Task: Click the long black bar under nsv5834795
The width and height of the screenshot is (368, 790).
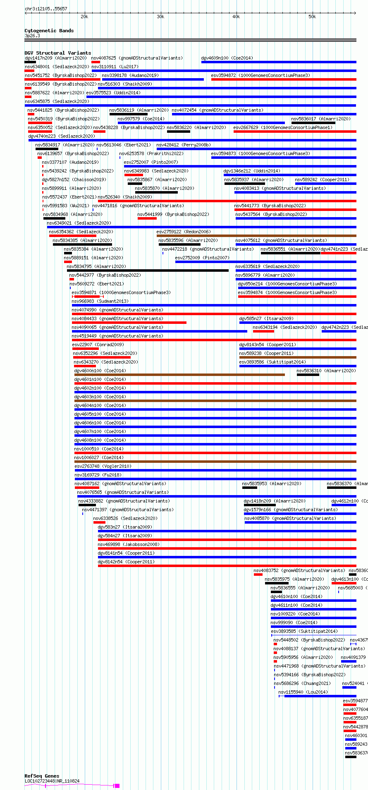Action: pos(148,271)
